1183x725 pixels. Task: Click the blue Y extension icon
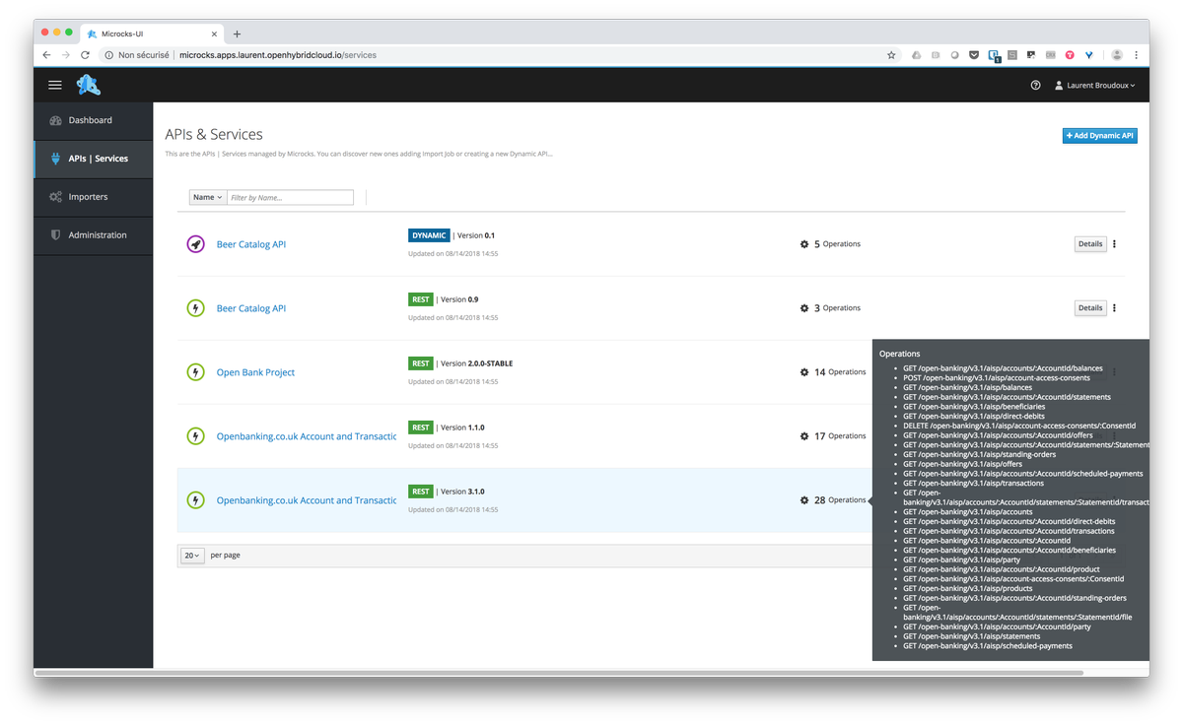1089,55
